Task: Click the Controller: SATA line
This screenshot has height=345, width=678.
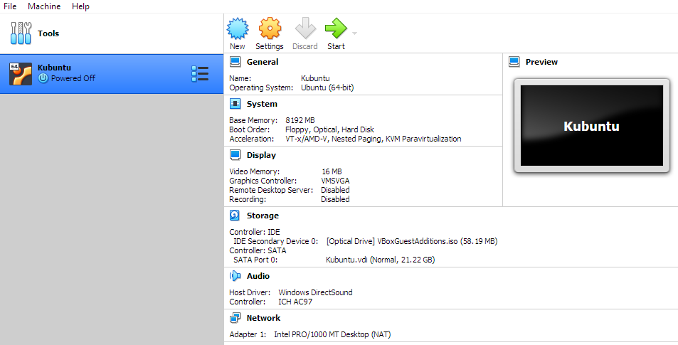Action: click(258, 250)
